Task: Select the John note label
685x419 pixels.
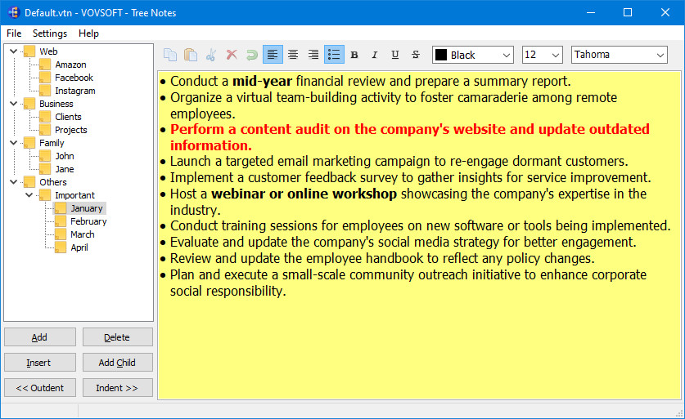Action: point(64,156)
